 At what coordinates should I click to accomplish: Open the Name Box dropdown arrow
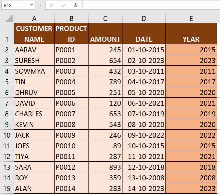[32, 5]
